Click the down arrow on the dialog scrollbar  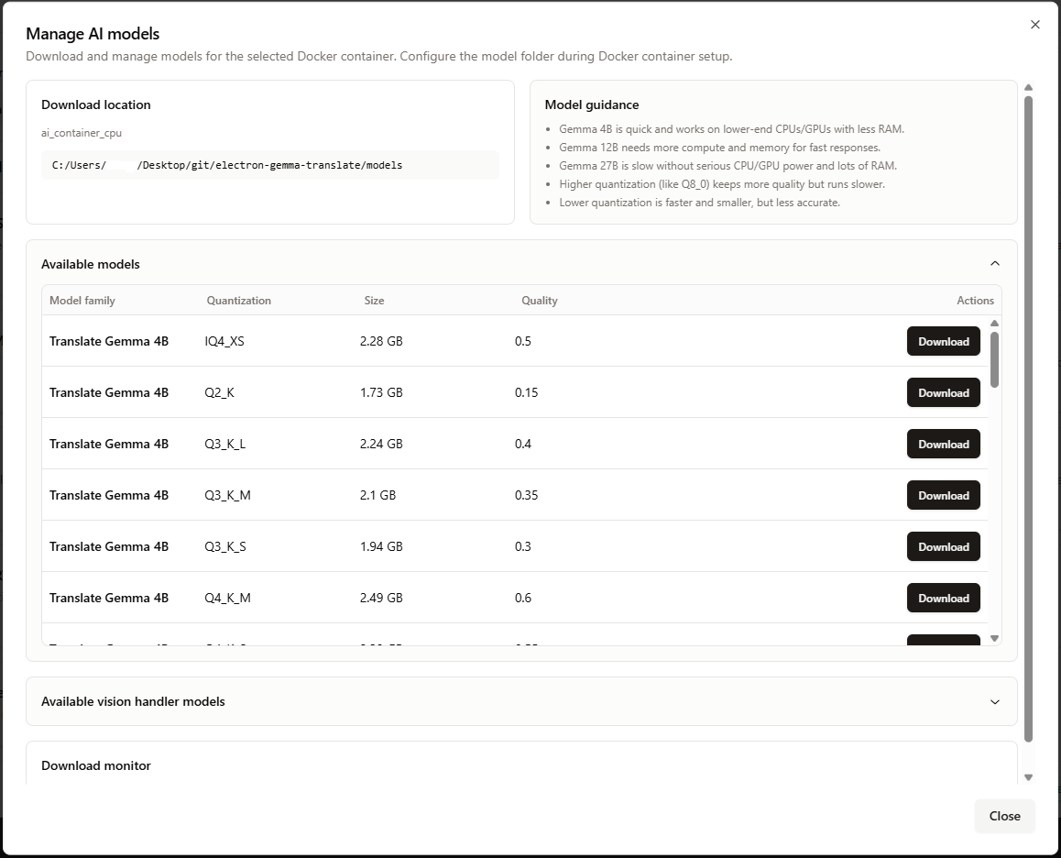point(1028,775)
